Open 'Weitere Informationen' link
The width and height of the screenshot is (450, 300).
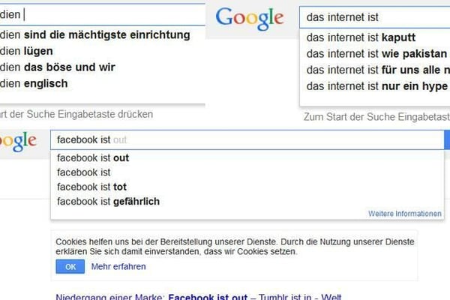tap(405, 214)
